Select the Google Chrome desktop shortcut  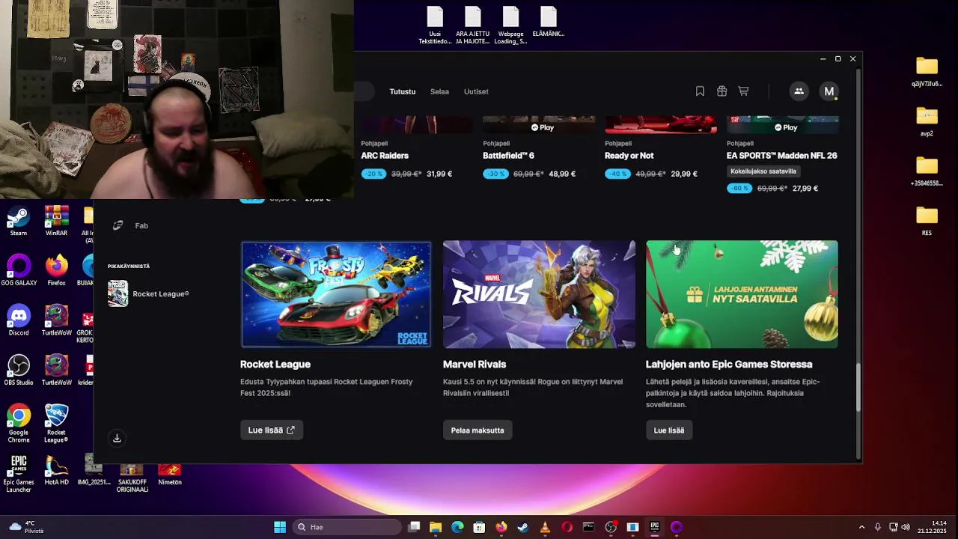click(19, 424)
